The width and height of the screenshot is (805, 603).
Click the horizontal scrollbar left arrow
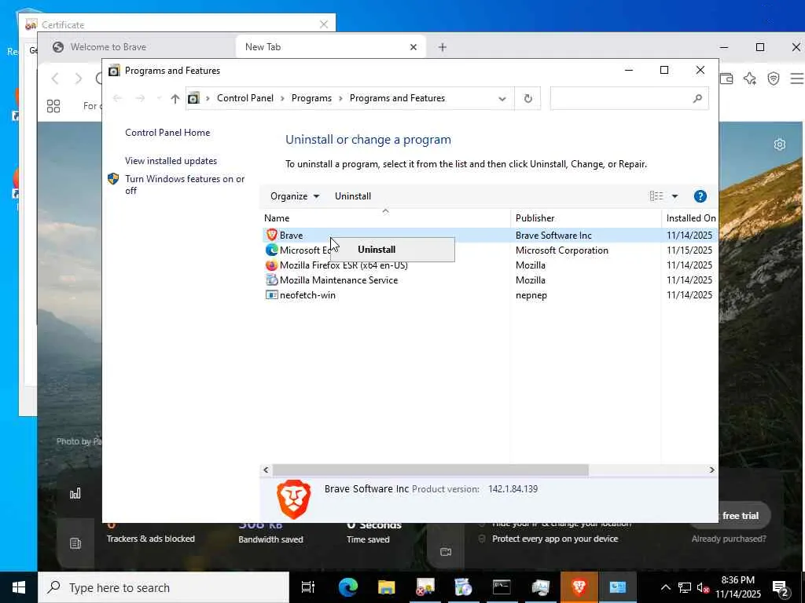266,470
